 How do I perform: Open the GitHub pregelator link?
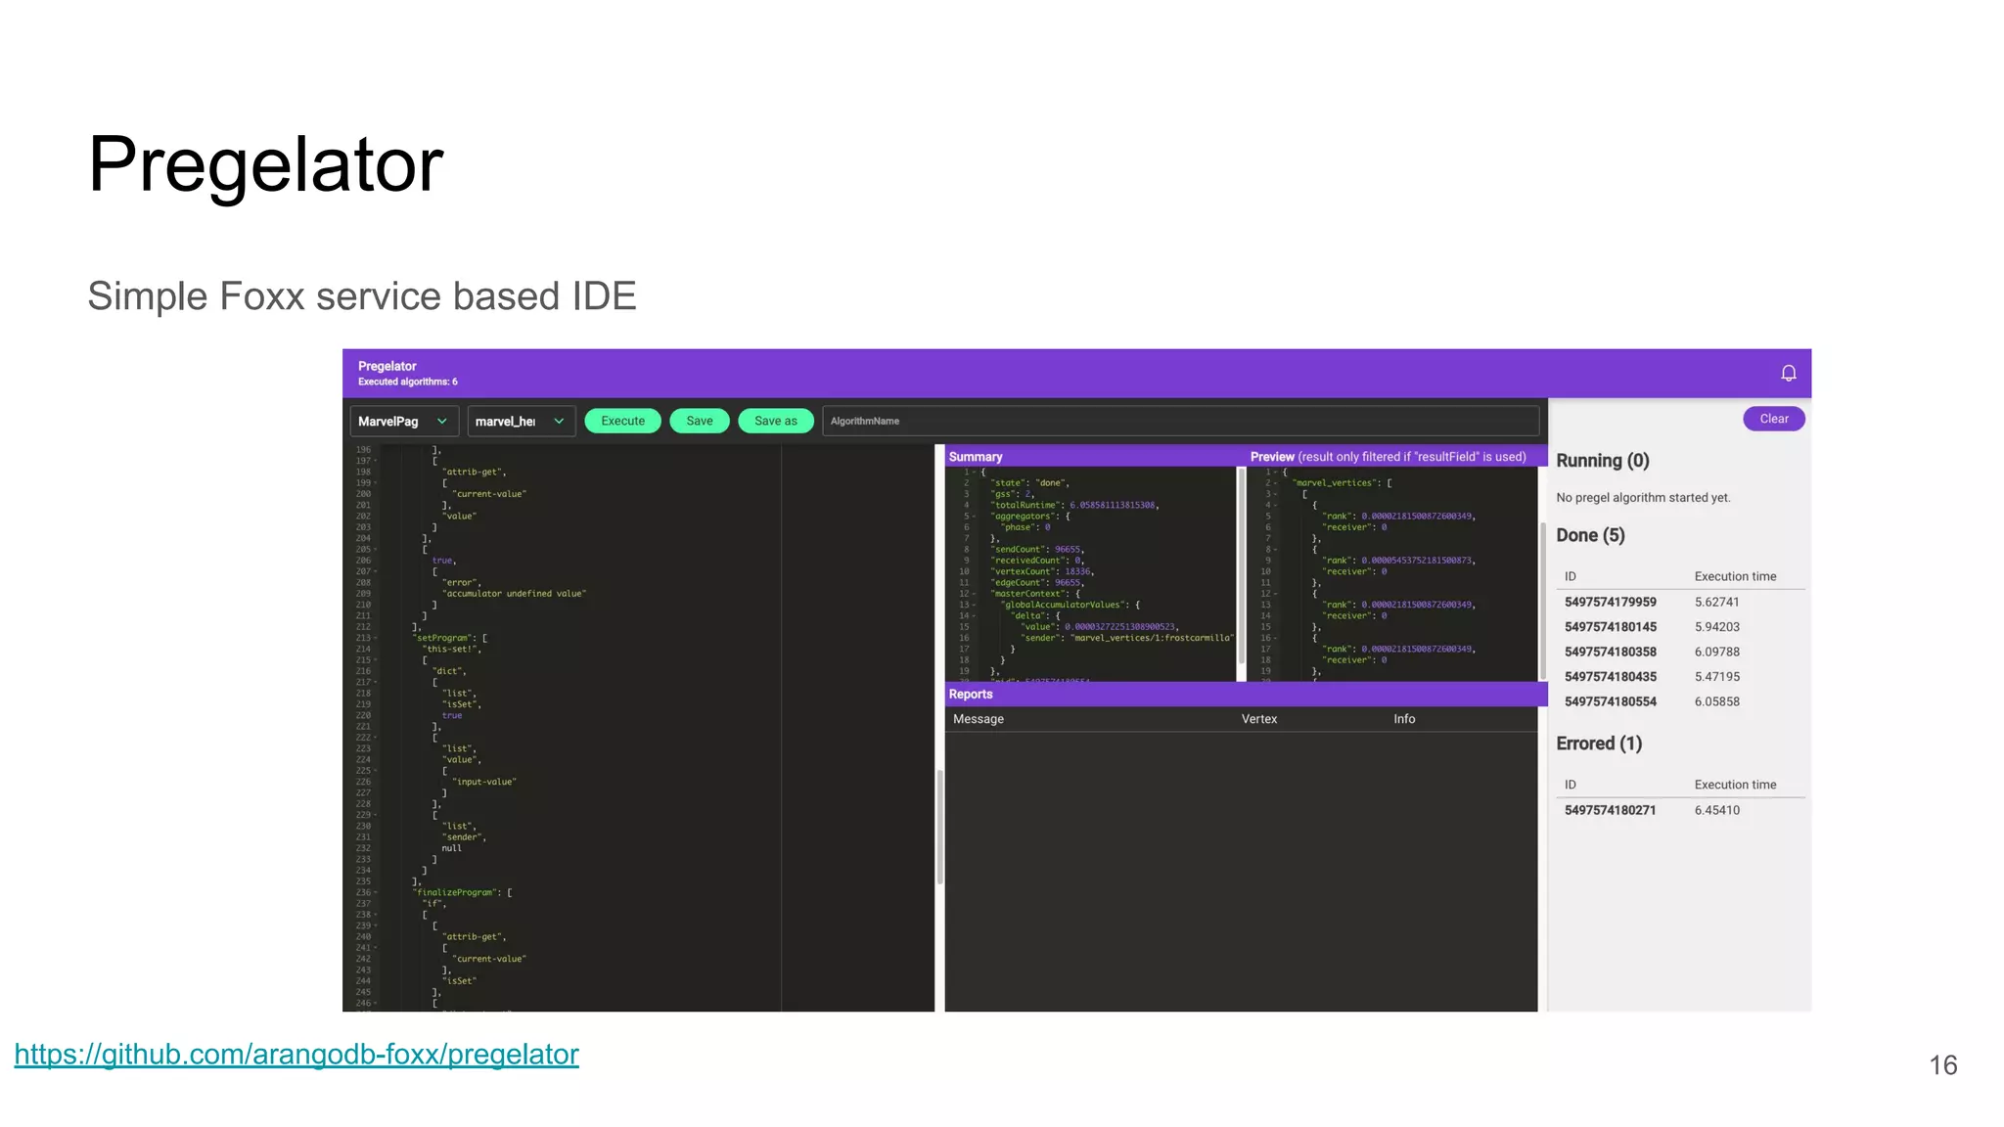pos(296,1054)
